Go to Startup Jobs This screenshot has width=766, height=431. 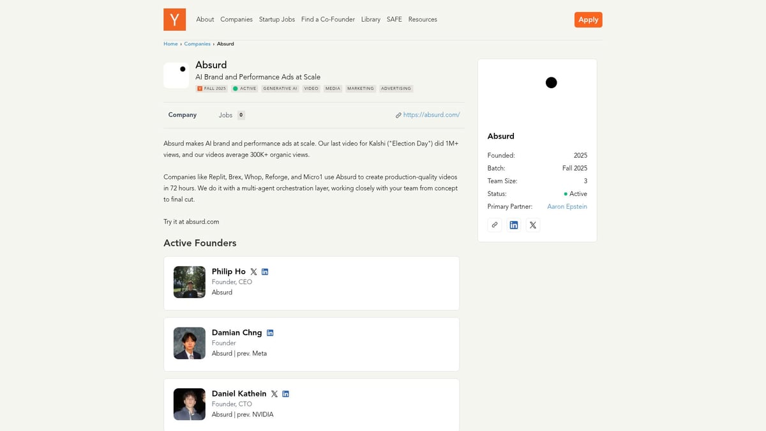[277, 19]
